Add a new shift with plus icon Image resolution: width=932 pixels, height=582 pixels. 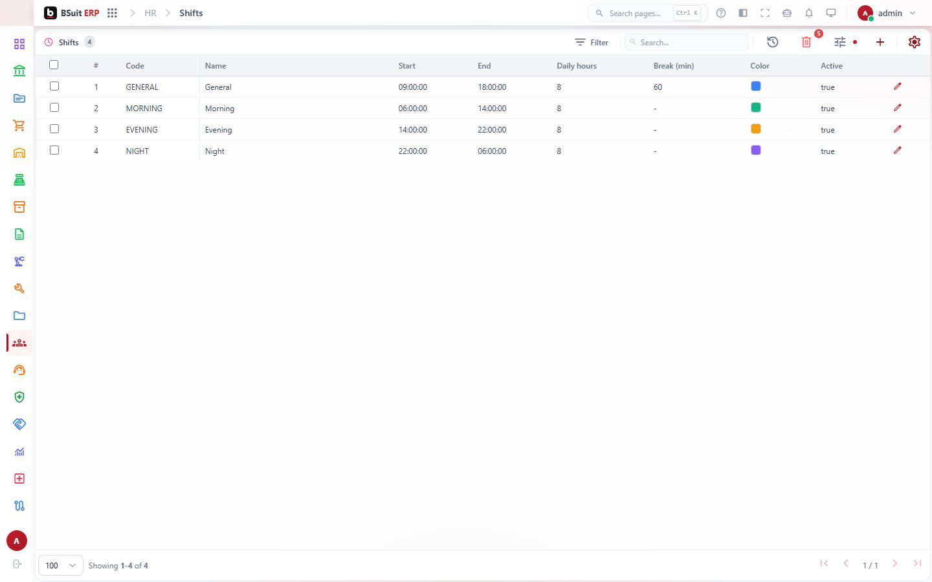880,42
